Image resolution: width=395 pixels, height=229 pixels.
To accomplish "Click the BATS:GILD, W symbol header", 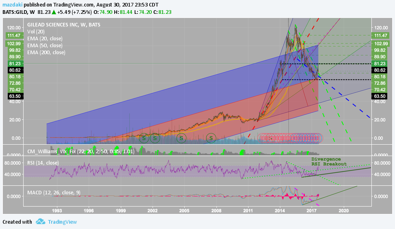I will (x=19, y=12).
